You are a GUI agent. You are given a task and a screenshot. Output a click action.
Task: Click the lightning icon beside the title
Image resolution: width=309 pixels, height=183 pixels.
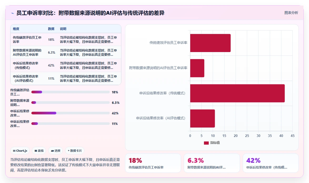[x=12, y=13]
